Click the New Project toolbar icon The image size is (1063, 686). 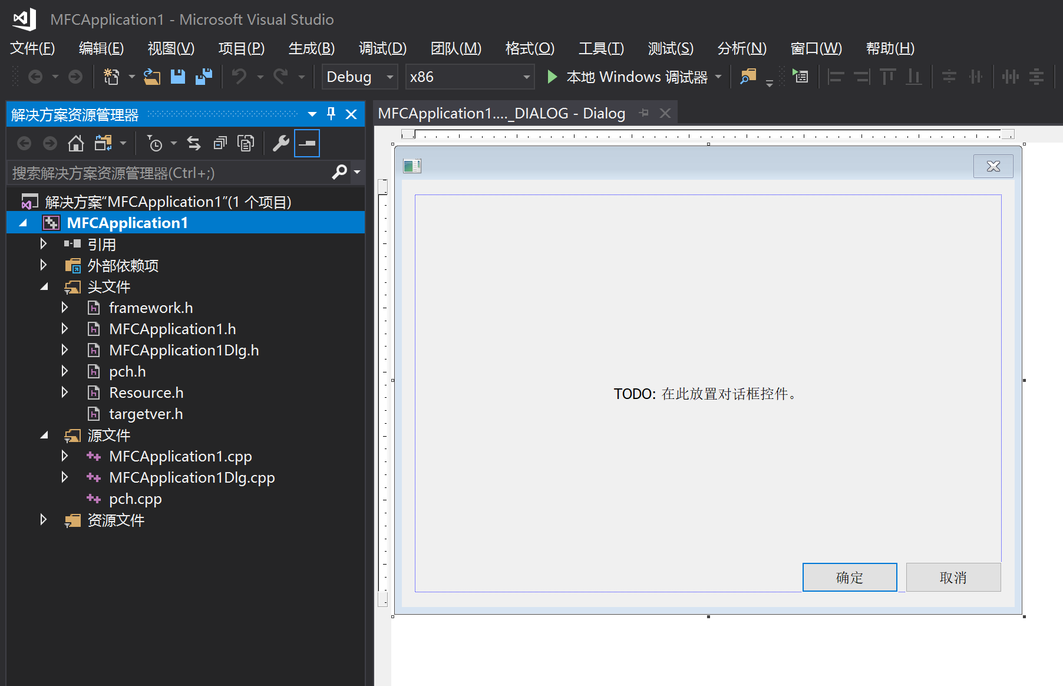tap(111, 77)
